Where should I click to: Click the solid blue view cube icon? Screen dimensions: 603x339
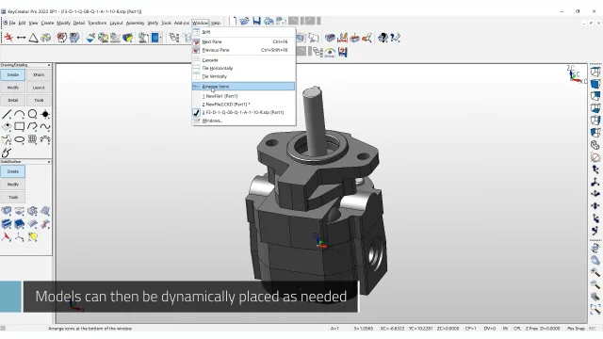595,84
